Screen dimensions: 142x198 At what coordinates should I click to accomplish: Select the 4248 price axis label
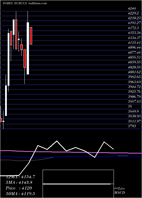(x=132, y=8)
